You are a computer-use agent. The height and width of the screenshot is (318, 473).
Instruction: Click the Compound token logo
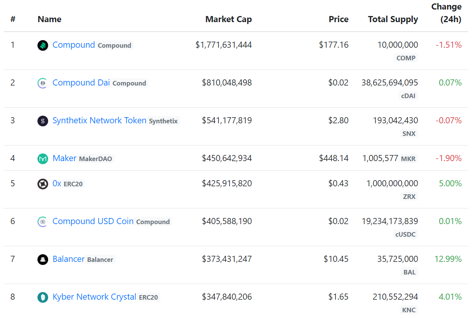42,45
